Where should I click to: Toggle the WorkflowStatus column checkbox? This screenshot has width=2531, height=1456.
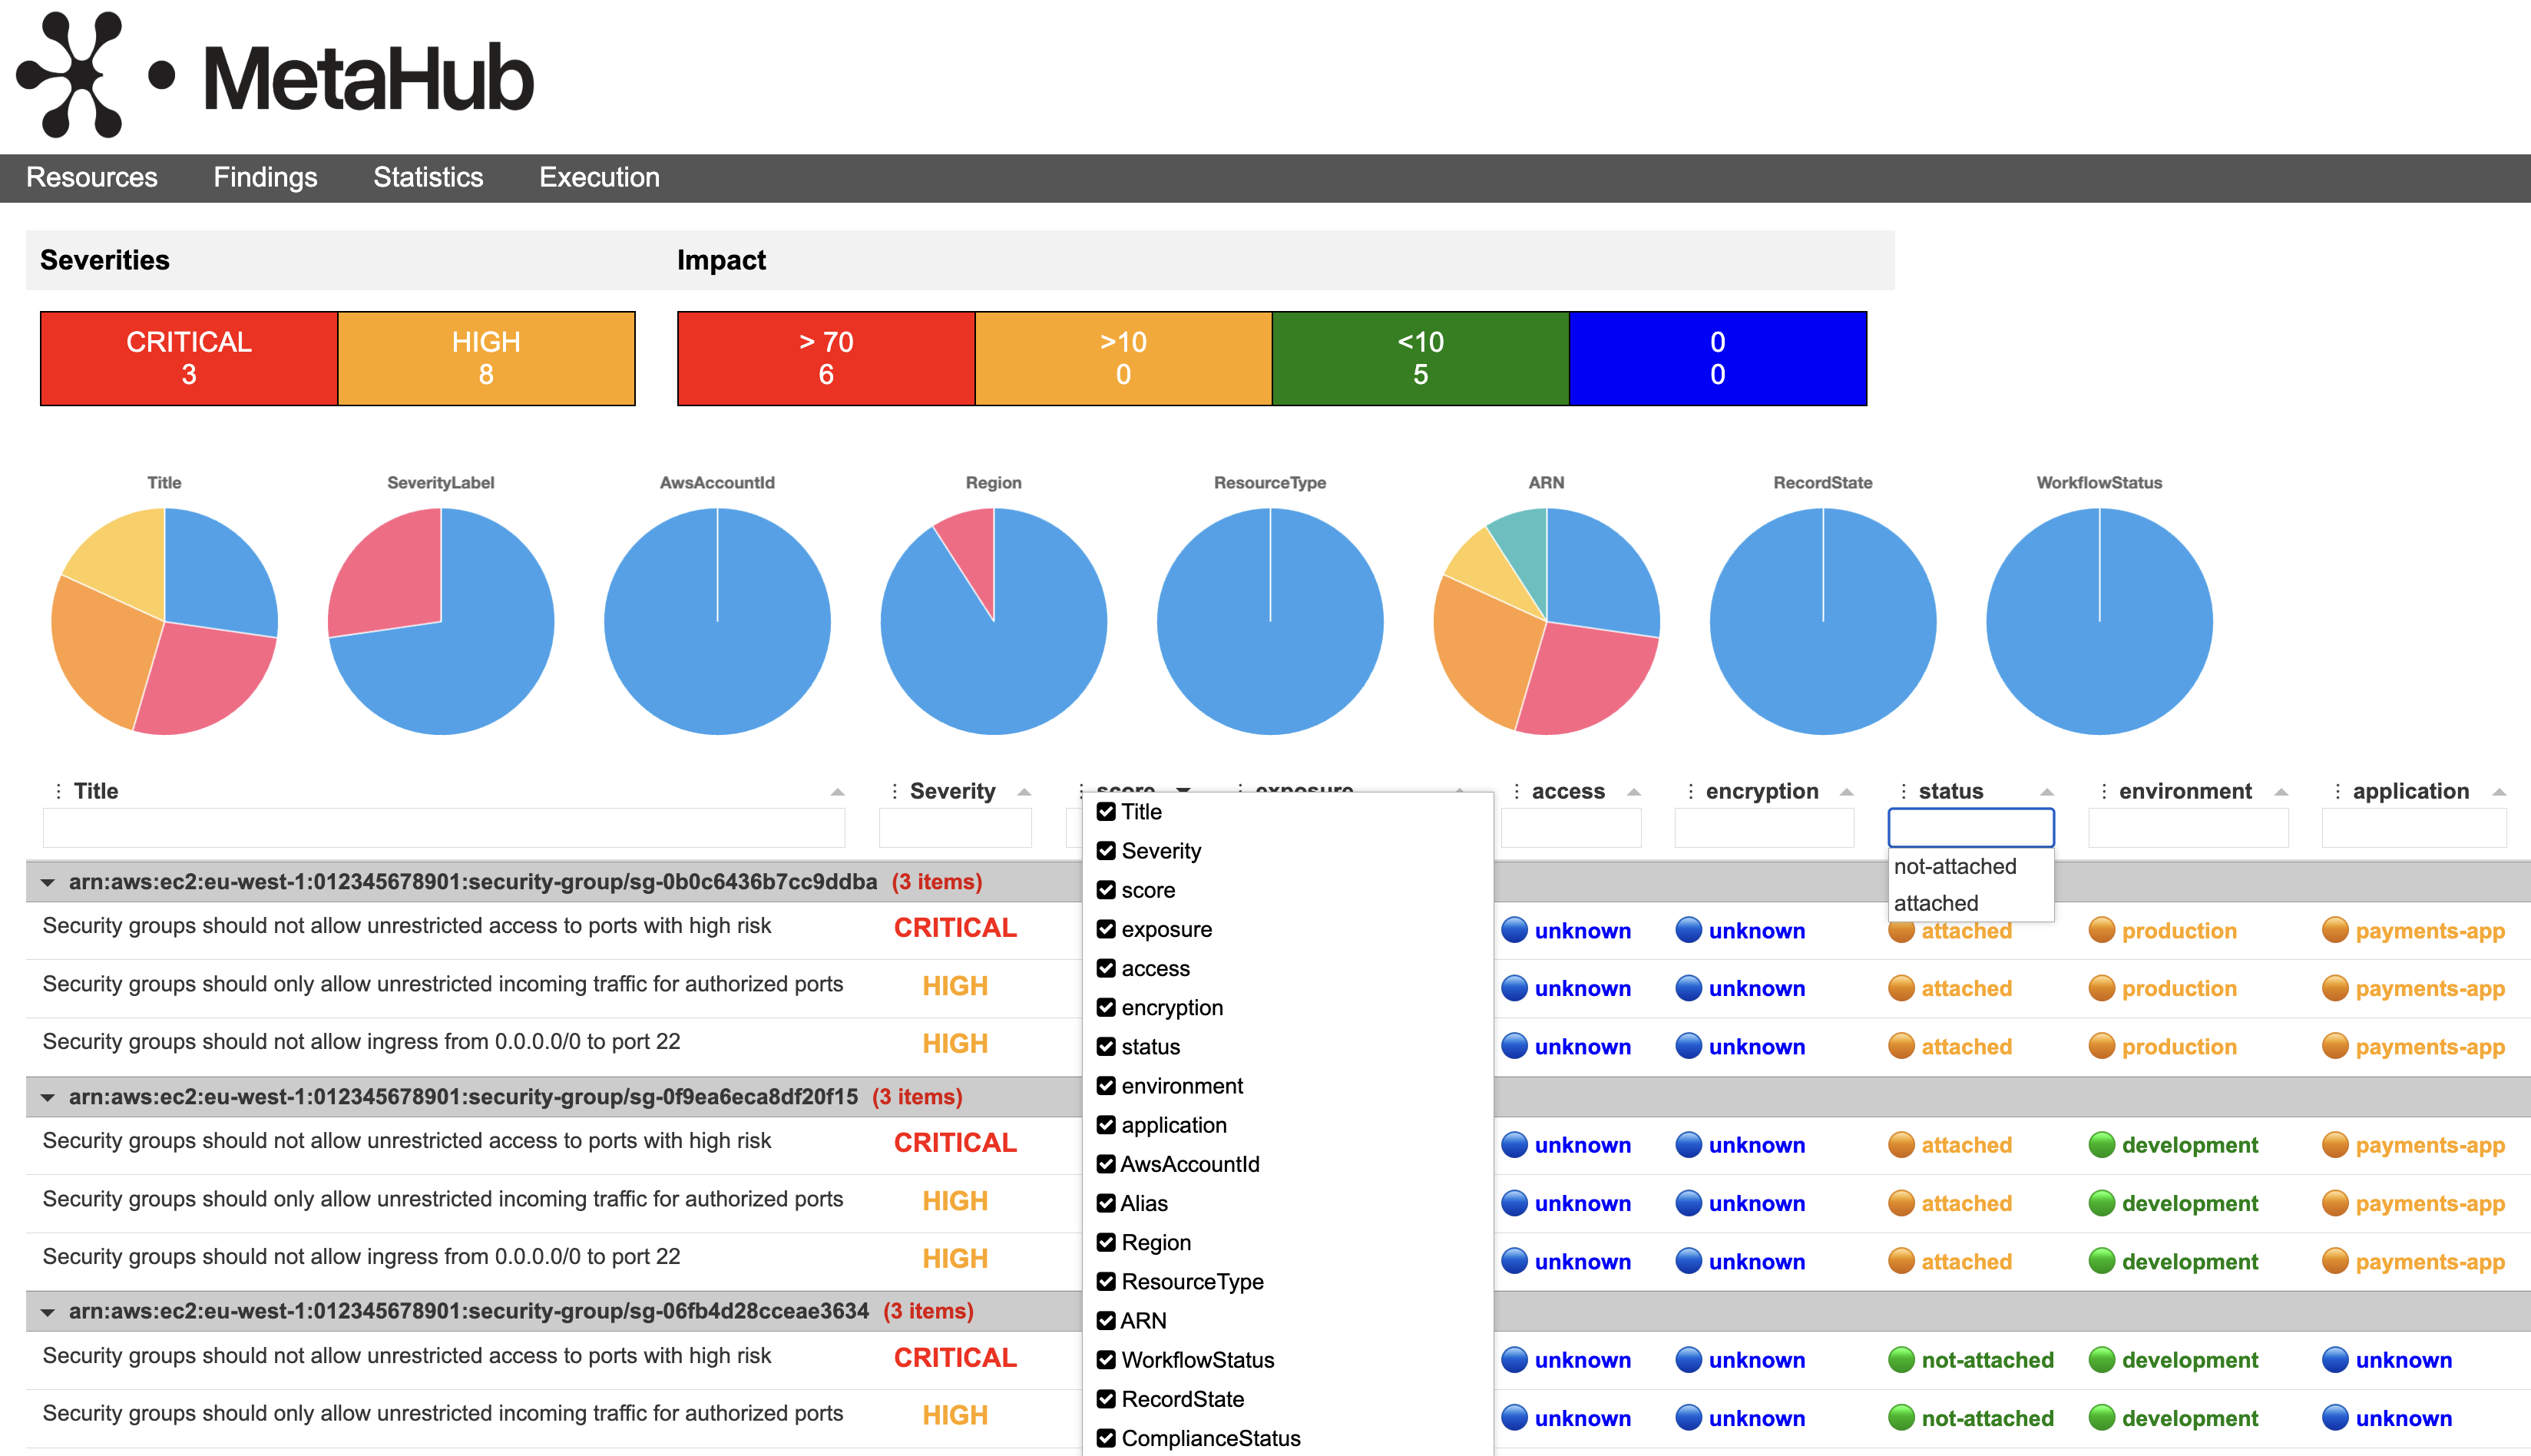coord(1106,1360)
